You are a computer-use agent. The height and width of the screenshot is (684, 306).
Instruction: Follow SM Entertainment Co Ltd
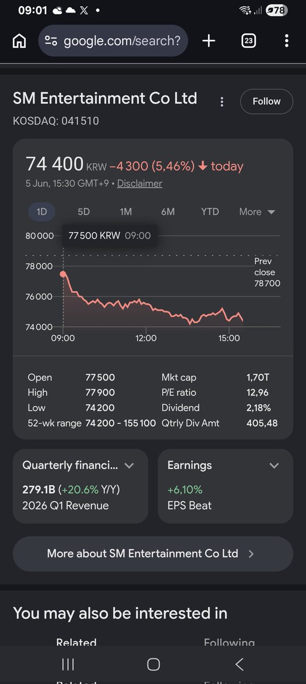pos(267,101)
